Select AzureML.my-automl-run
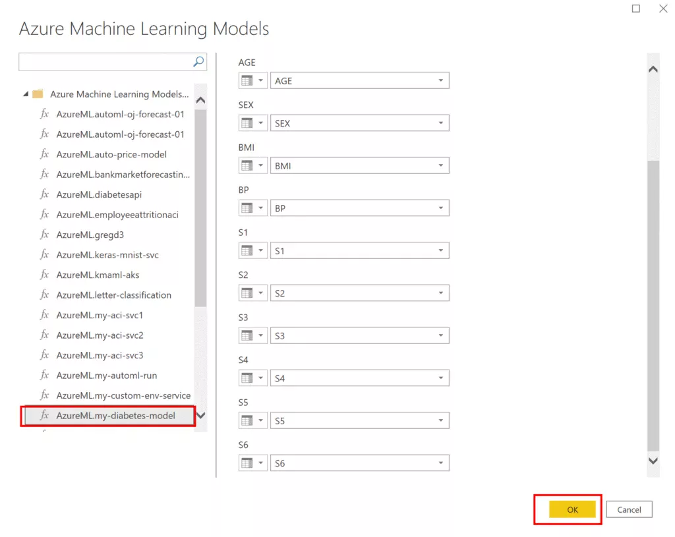This screenshot has height=537, width=675. 107,375
